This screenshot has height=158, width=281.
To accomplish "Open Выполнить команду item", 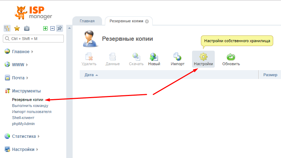I will [30, 106].
